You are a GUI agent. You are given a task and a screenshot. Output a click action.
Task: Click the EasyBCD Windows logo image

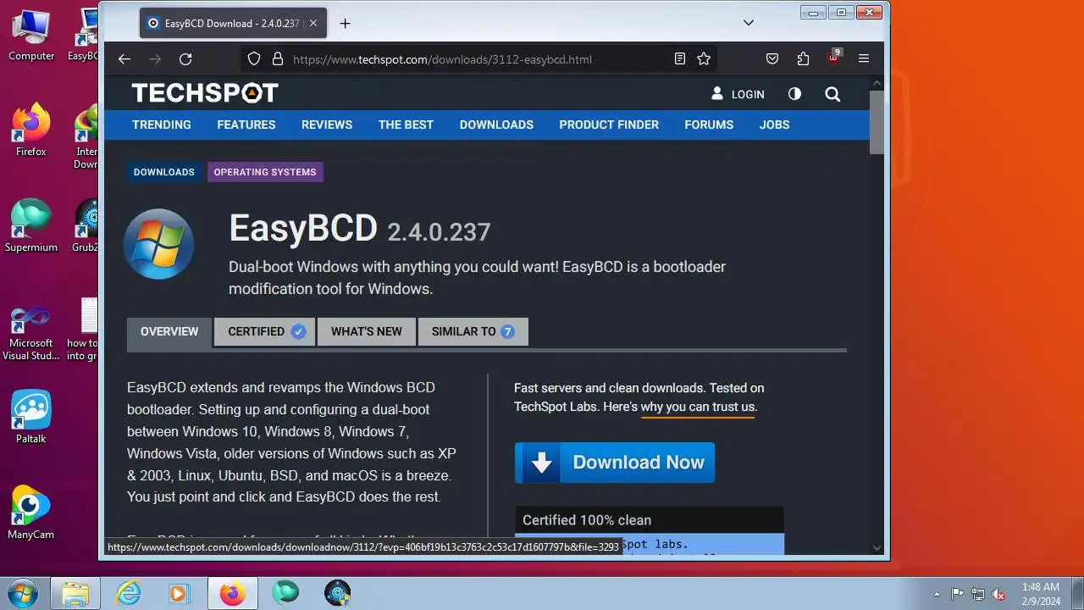[x=158, y=244]
